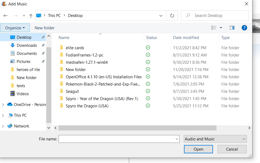Viewport: 260px width, 163px height.
Task: Open the Audio and Music file type dropdown
Action: [x=215, y=139]
